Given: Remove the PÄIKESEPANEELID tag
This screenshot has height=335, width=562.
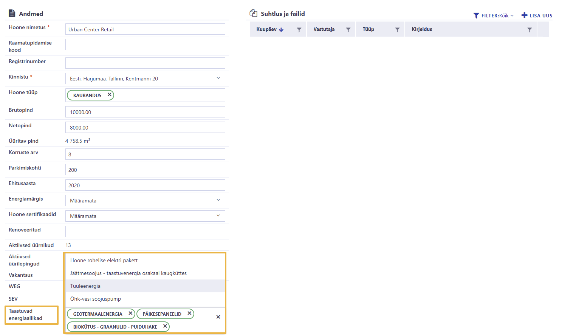Looking at the screenshot, I should click(189, 313).
